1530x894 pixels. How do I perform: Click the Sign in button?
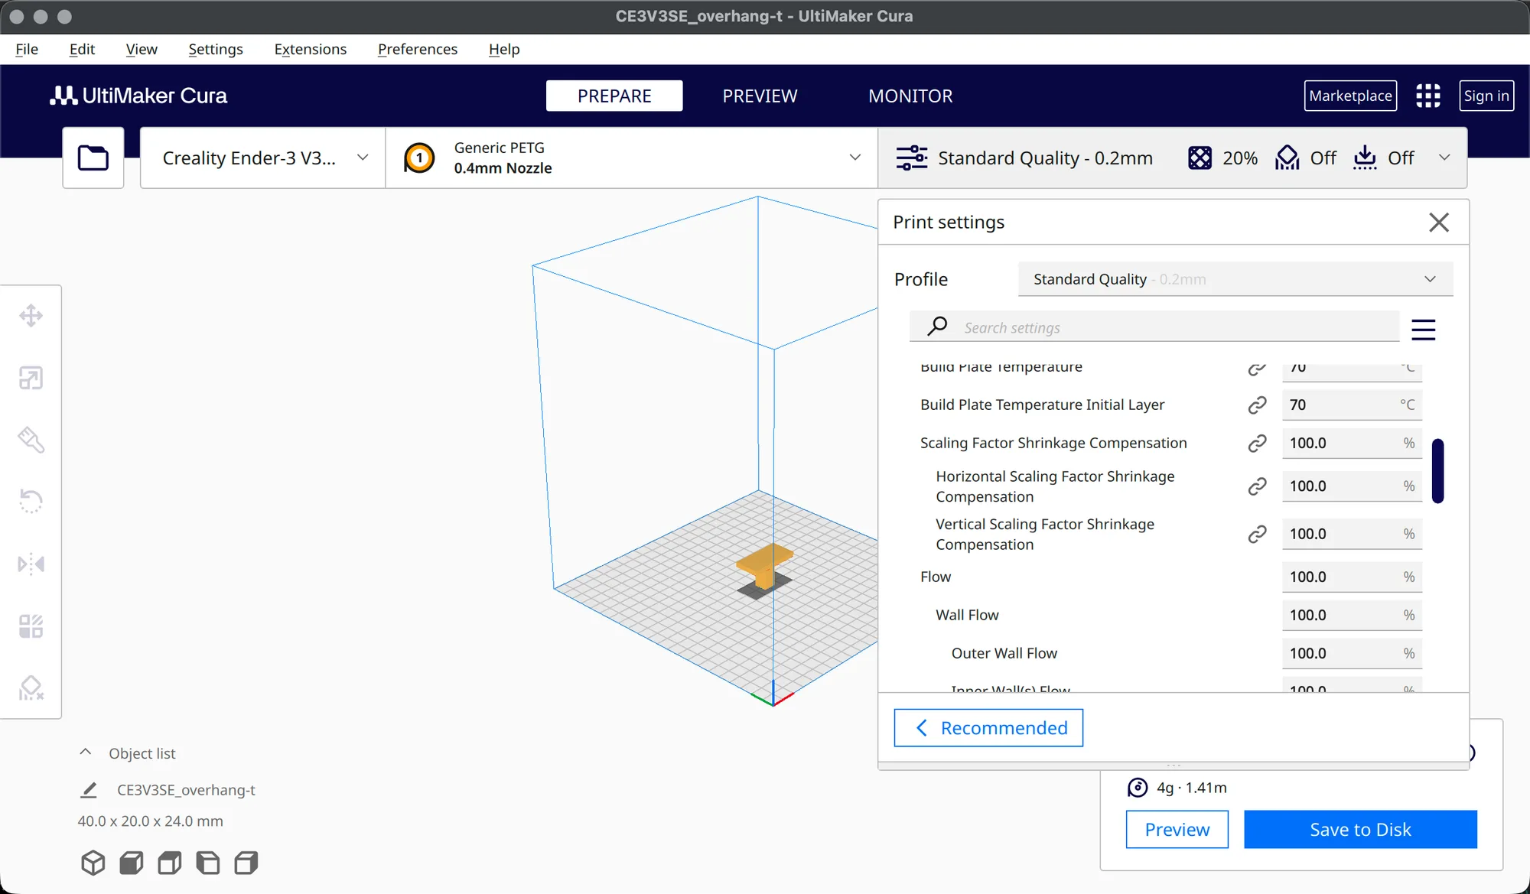pos(1486,96)
